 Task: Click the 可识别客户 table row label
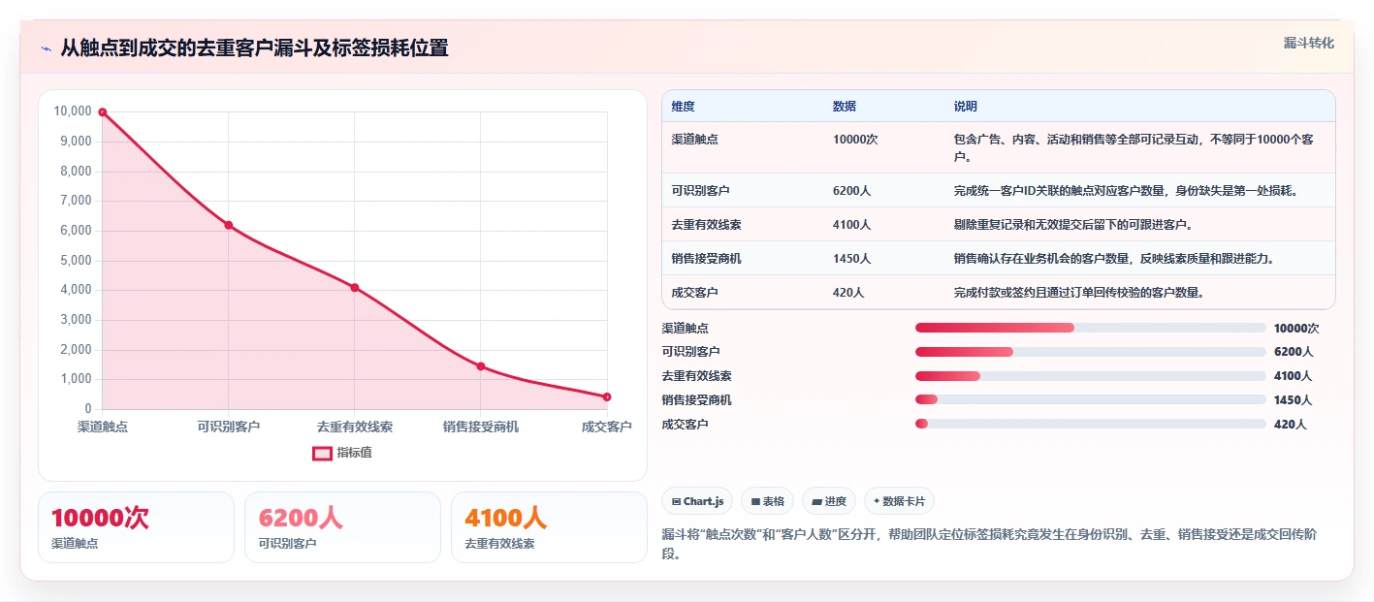pyautogui.click(x=701, y=191)
